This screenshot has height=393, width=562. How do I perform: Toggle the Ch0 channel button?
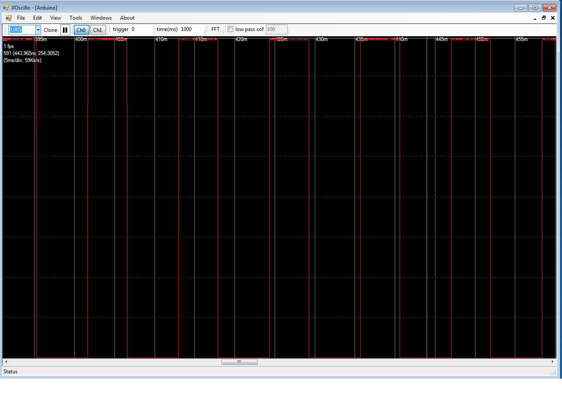(81, 30)
